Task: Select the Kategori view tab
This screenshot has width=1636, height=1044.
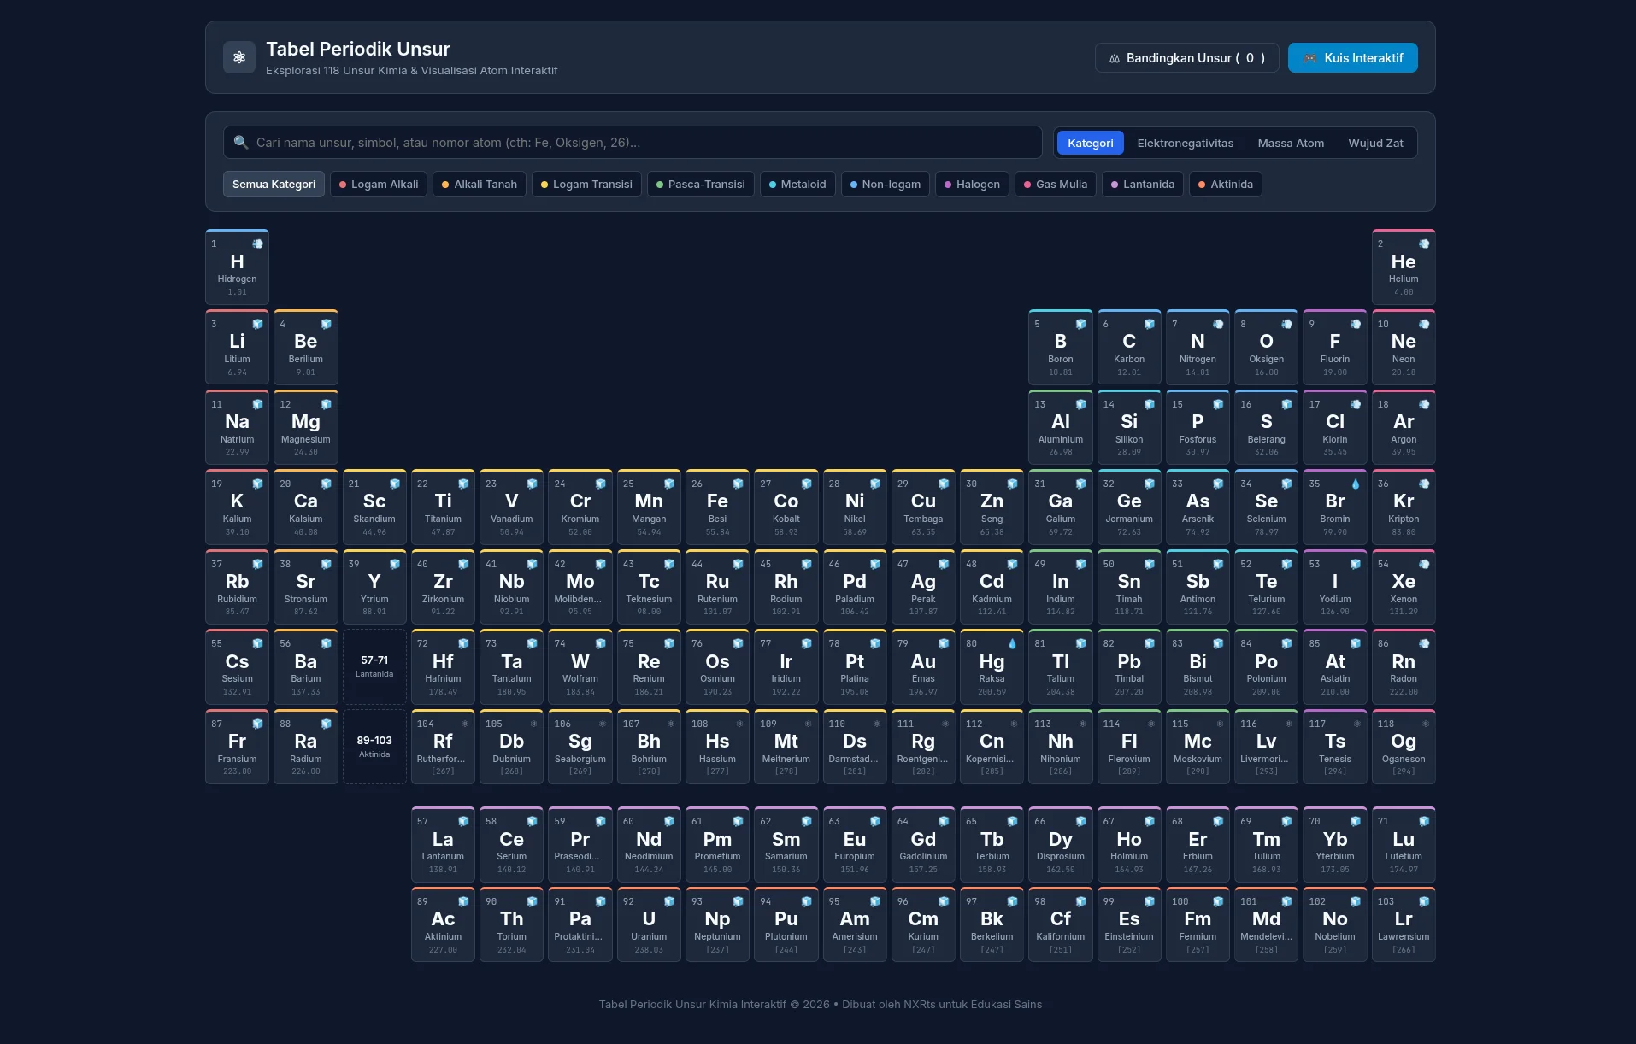Action: click(x=1090, y=143)
